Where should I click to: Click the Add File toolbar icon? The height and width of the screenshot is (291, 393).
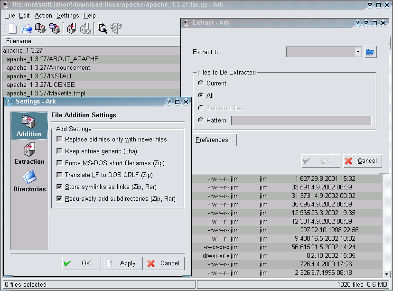[40, 28]
